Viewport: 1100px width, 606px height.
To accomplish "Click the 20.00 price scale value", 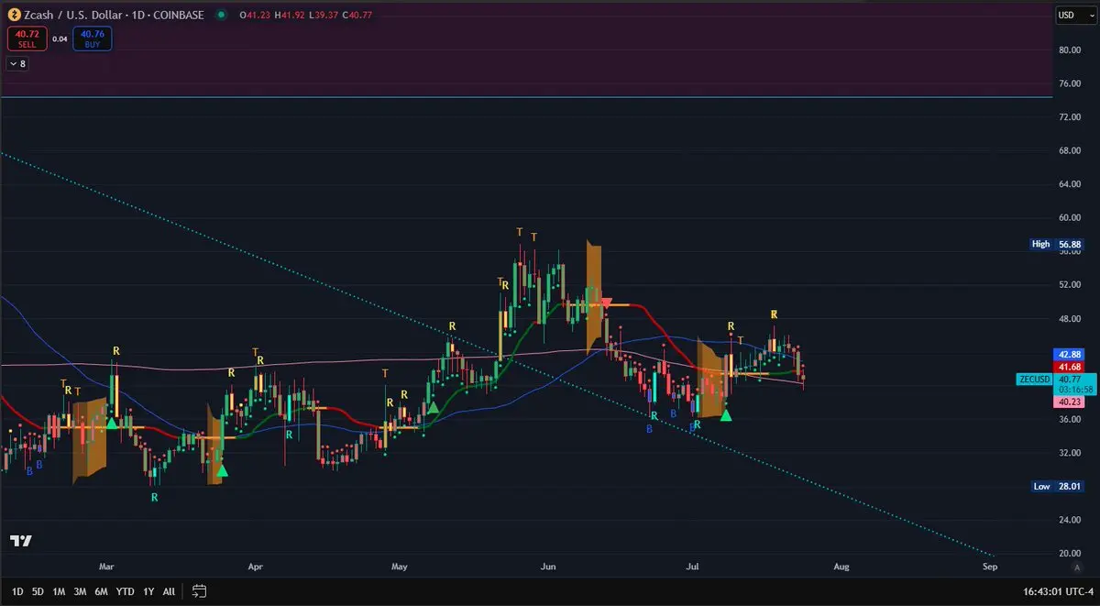I will (1070, 553).
